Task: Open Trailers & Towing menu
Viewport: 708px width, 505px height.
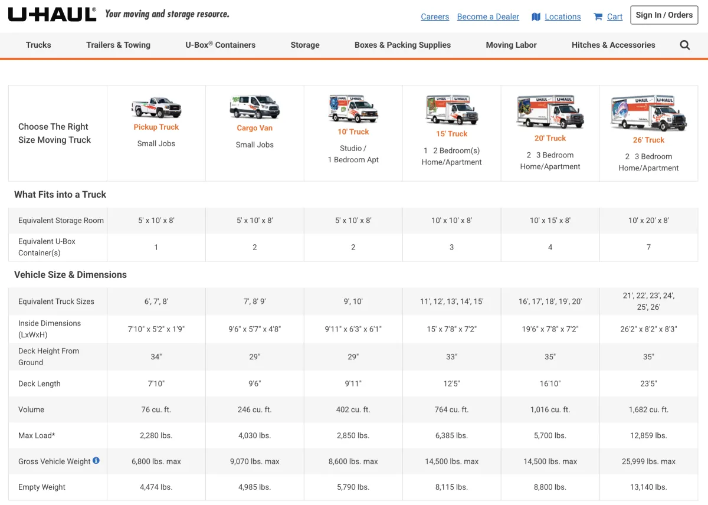Action: pos(118,45)
